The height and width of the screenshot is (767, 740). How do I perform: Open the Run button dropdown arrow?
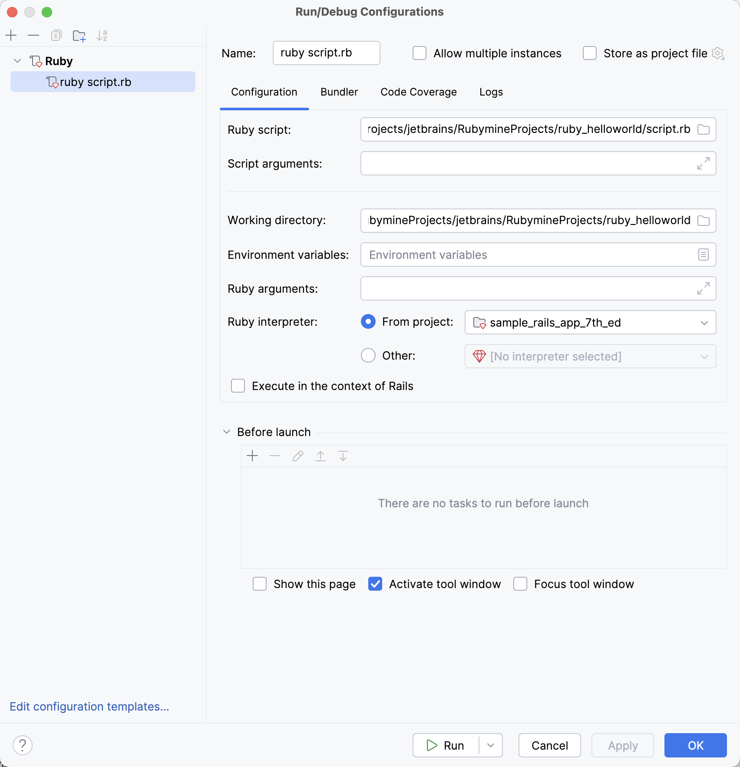(491, 745)
